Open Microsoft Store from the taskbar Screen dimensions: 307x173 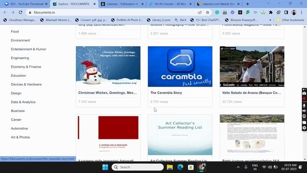pos(191,167)
